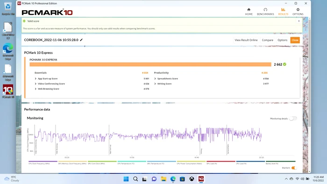
Task: Open Xbox app in taskbar
Action: coord(192,179)
